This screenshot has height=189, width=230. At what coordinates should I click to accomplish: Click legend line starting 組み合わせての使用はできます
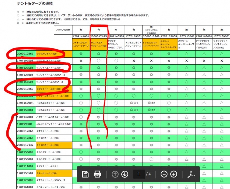(x=73, y=19)
